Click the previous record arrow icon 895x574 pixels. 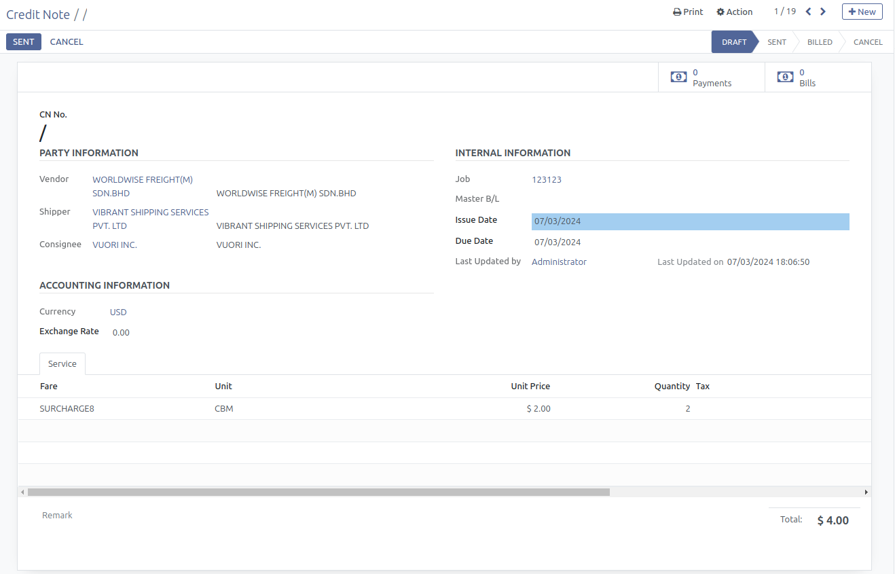[808, 12]
